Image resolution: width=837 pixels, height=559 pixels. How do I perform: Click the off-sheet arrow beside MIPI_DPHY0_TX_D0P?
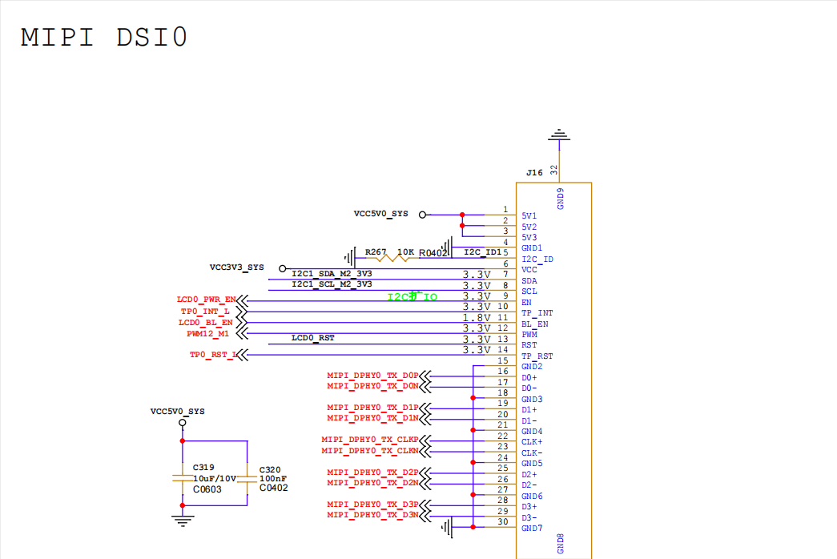(425, 376)
